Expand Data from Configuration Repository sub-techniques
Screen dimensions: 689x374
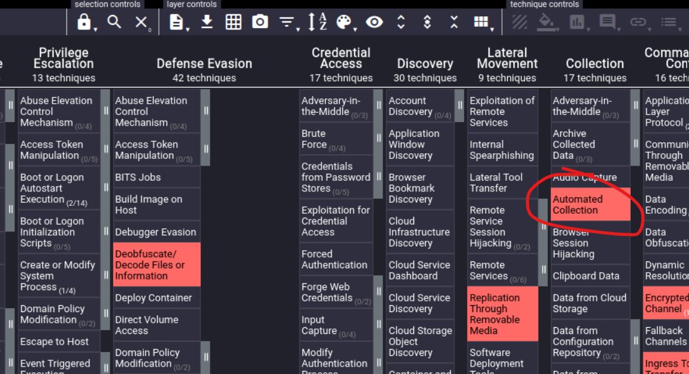pyautogui.click(x=635, y=341)
